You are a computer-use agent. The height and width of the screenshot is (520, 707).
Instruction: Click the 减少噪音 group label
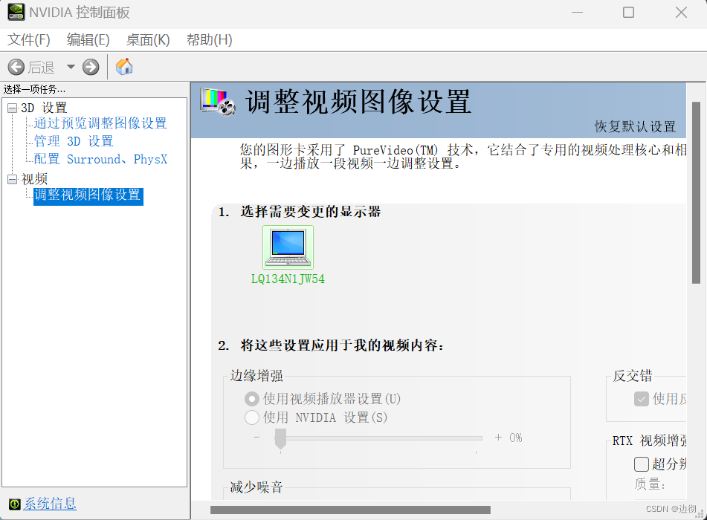point(256,487)
